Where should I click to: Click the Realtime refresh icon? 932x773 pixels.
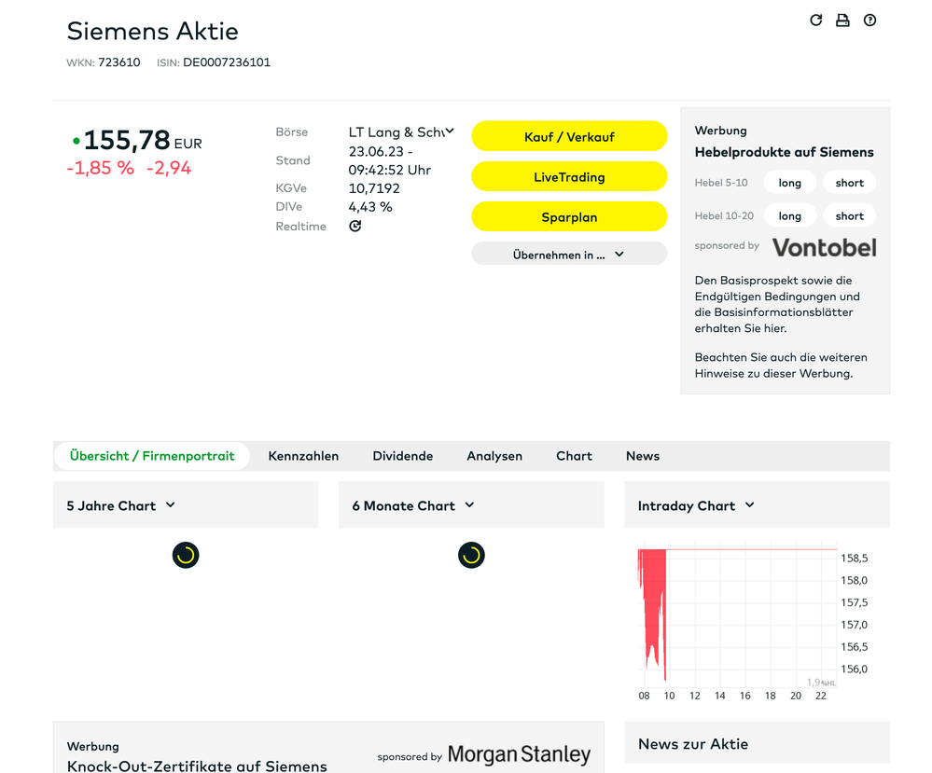[355, 227]
